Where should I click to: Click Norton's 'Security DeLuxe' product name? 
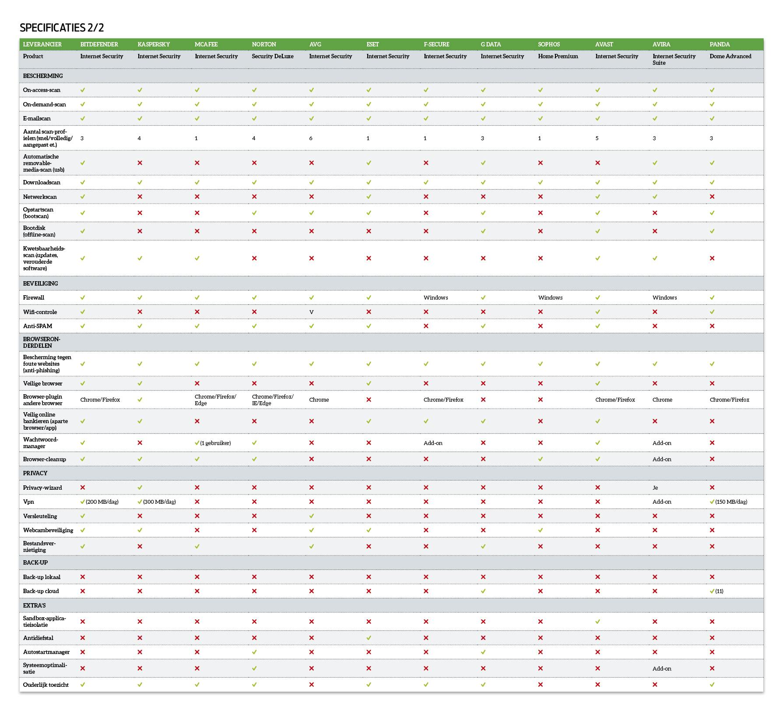(x=273, y=56)
